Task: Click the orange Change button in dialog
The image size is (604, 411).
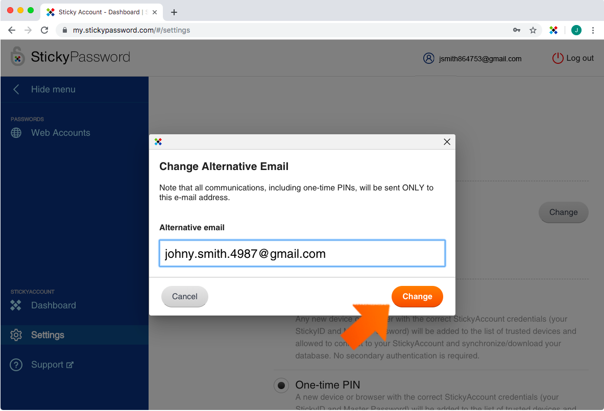Action: click(417, 296)
